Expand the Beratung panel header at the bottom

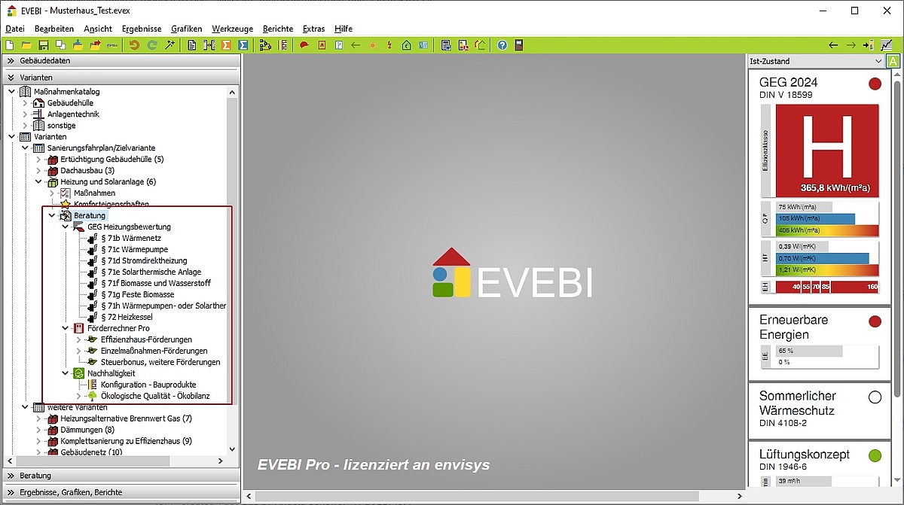coord(121,476)
